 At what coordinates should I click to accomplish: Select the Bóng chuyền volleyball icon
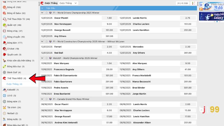[x=4, y=37]
